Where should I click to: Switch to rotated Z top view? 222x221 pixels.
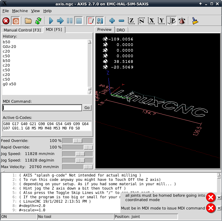[141, 21]
